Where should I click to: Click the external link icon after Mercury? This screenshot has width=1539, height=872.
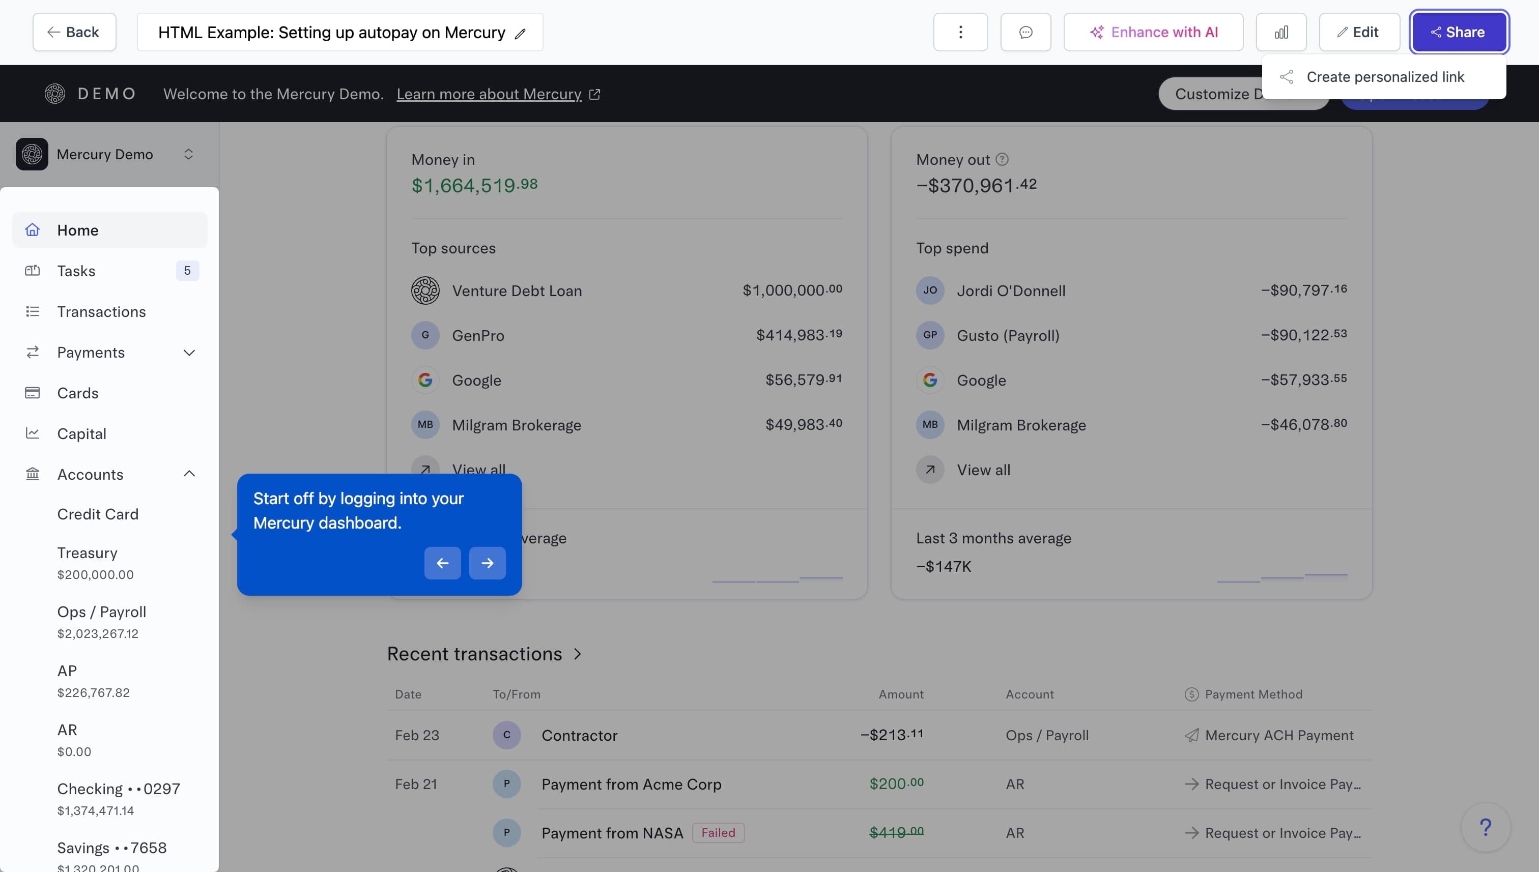pyautogui.click(x=594, y=94)
